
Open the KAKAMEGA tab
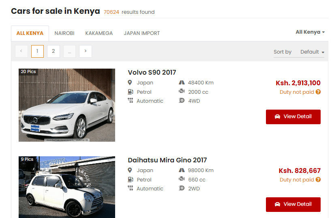99,33
